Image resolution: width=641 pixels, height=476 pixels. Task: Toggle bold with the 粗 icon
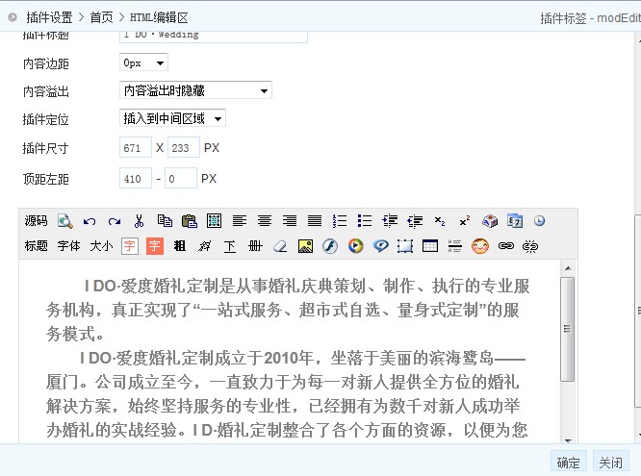[x=180, y=246]
